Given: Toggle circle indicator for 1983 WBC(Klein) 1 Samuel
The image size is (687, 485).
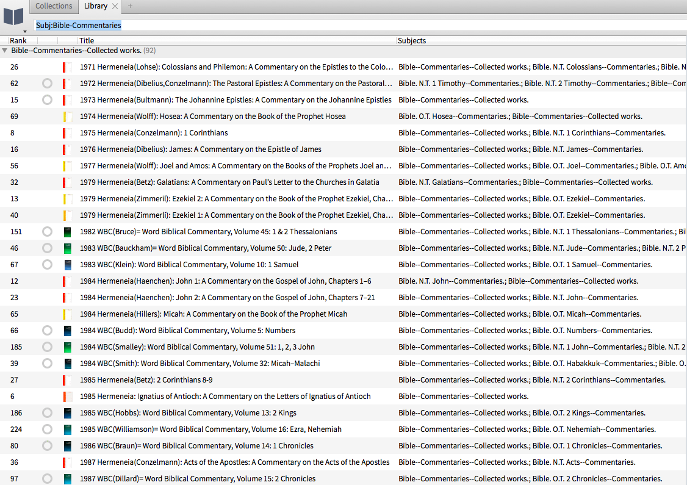Looking at the screenshot, I should pos(48,265).
